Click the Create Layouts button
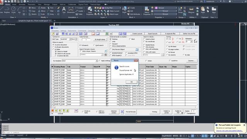The image size is (247, 139). click(x=137, y=34)
